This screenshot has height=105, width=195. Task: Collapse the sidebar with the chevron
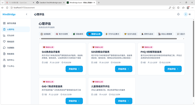point(27,14)
